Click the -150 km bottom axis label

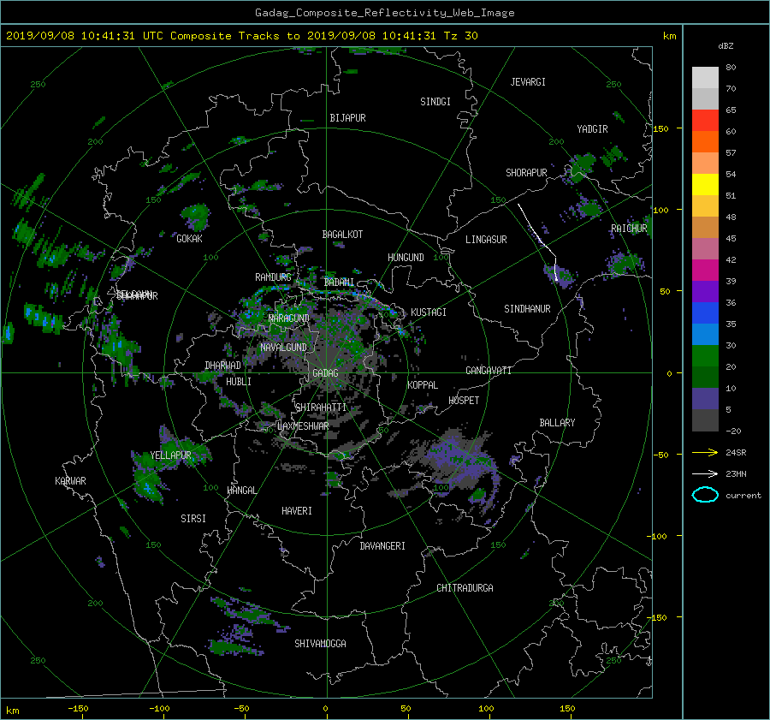tap(78, 709)
